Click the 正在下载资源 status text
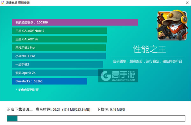 tap(20, 109)
